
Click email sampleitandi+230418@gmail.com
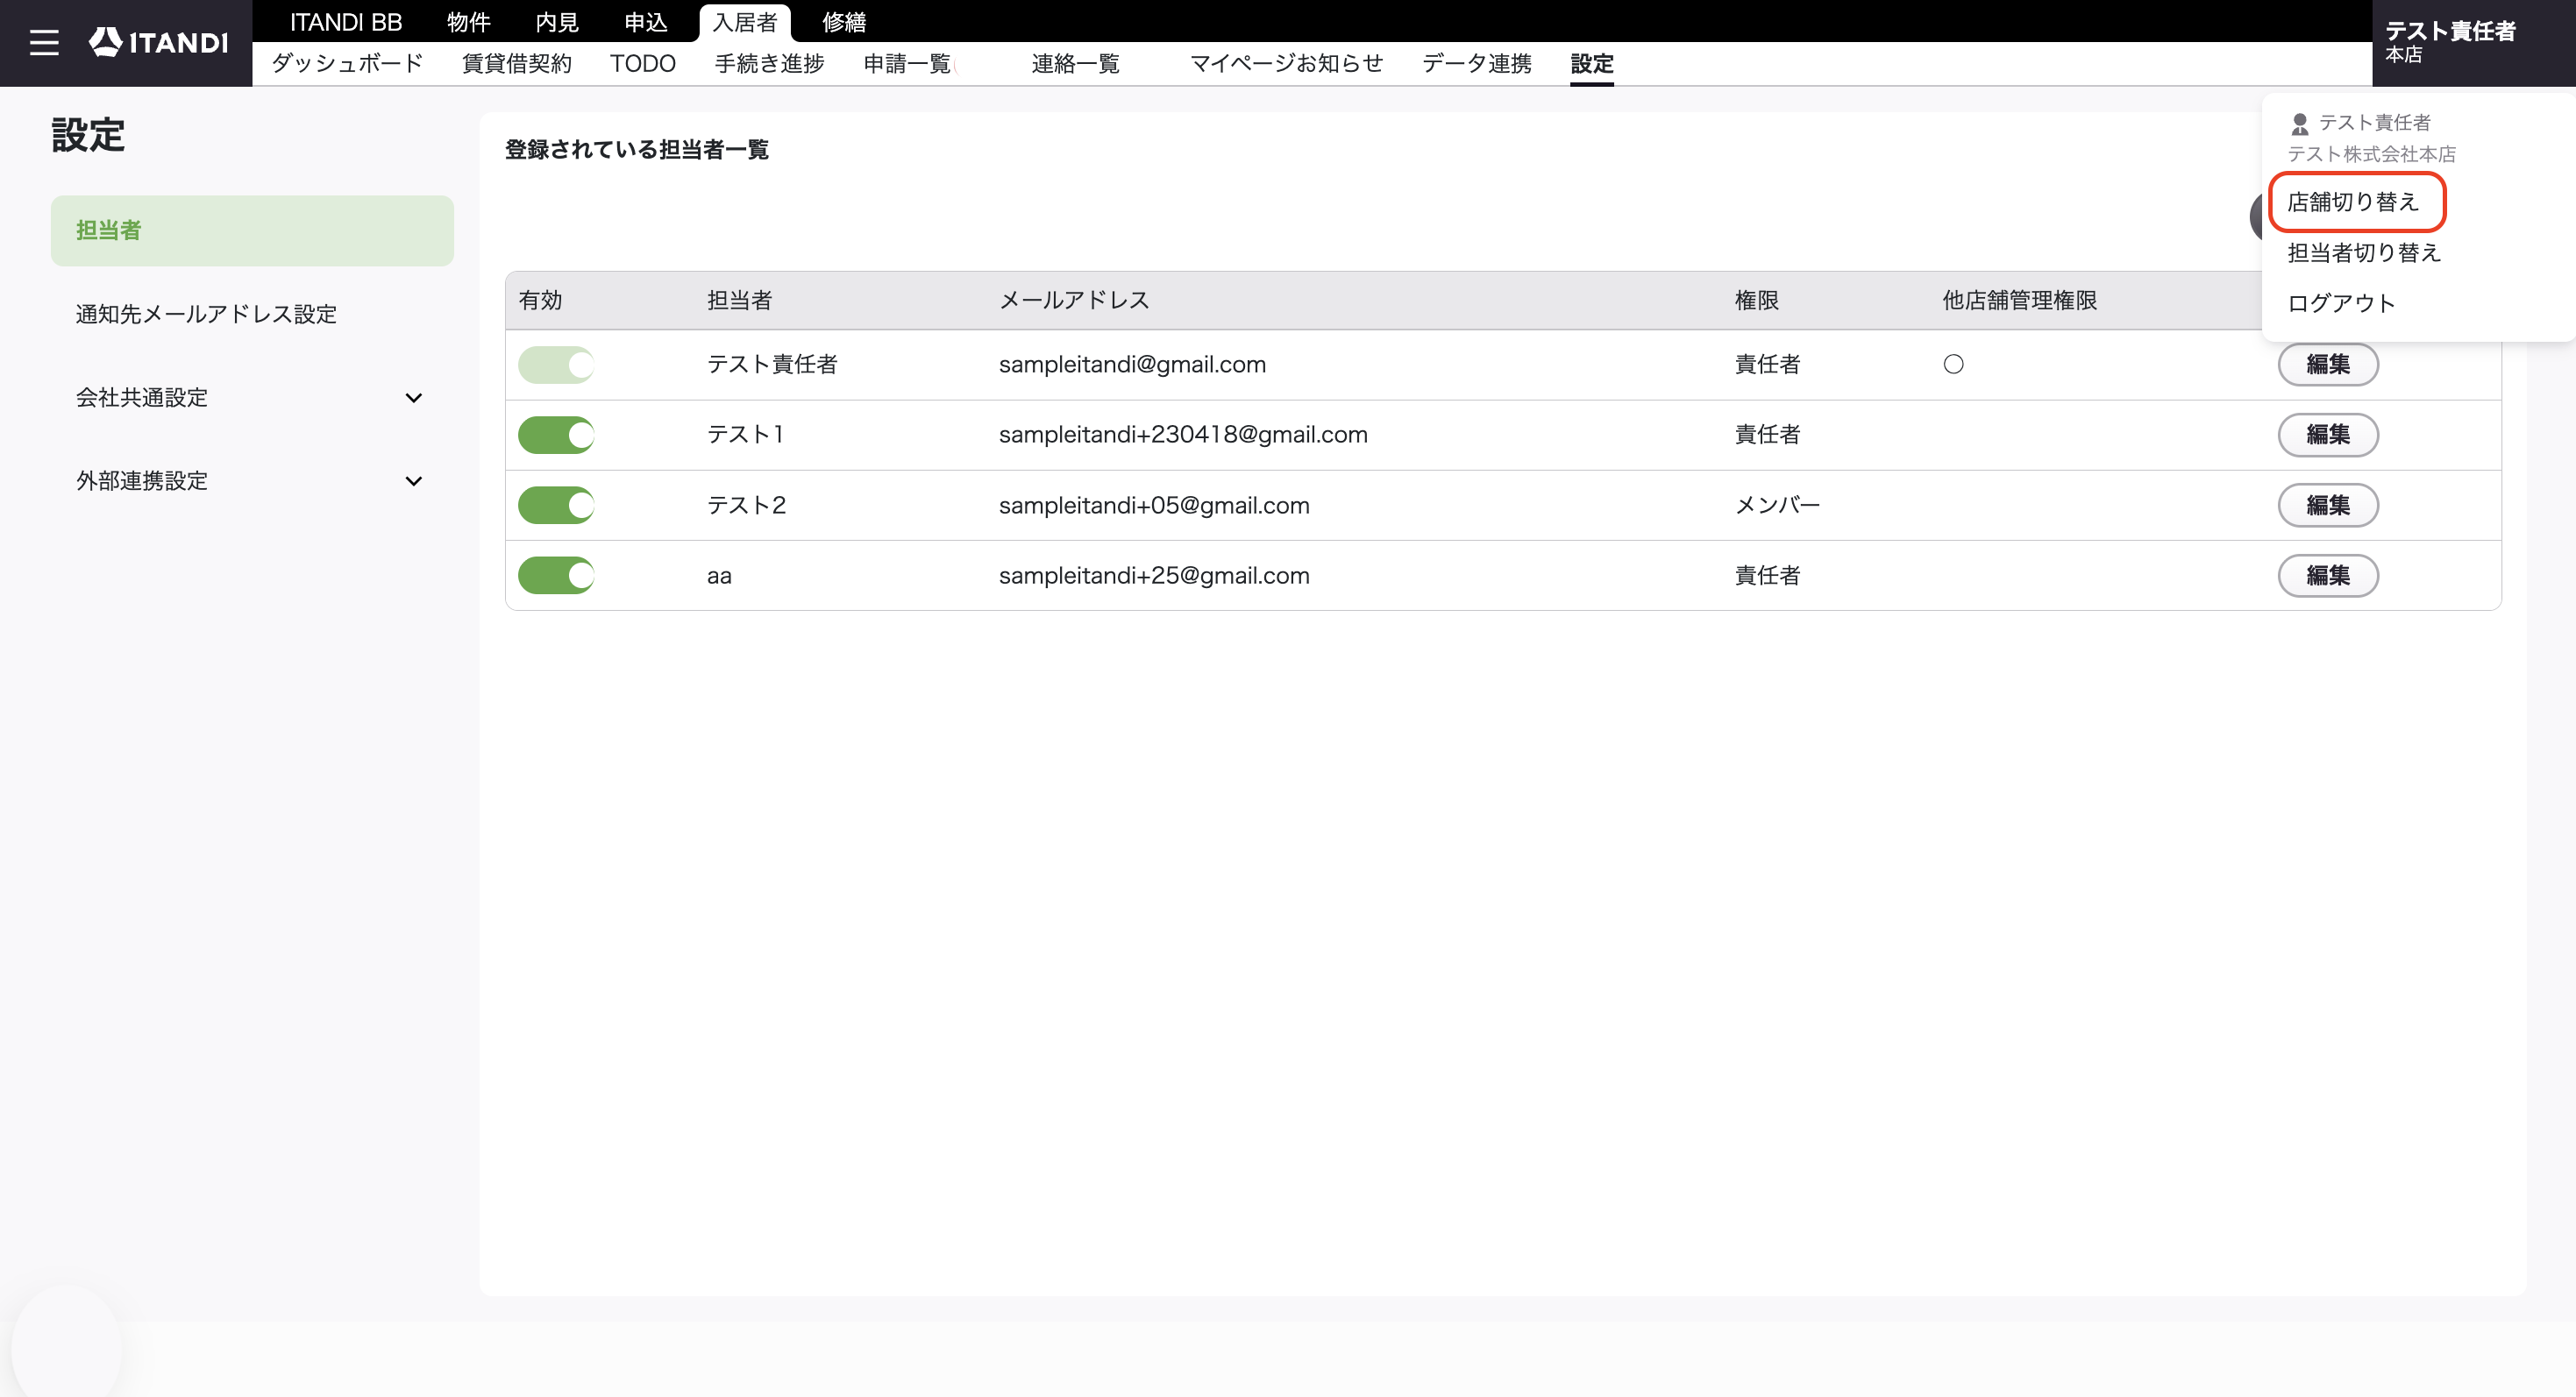point(1183,435)
